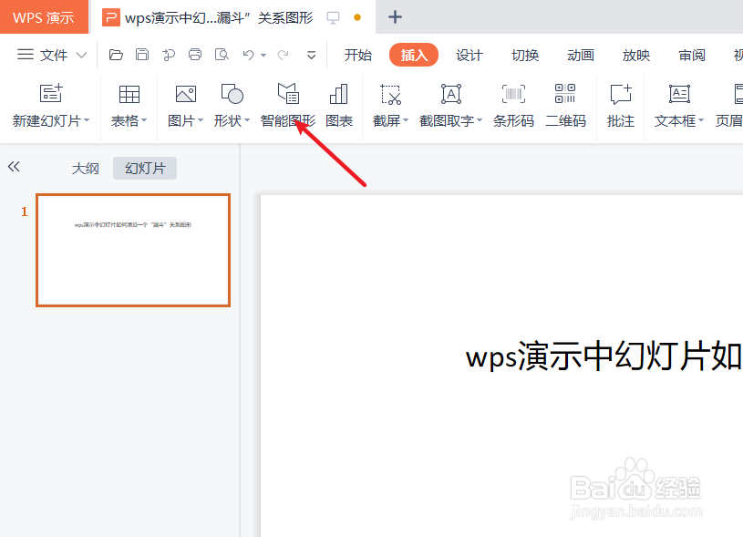
Task: Open the 文件 menu
Action: (54, 55)
